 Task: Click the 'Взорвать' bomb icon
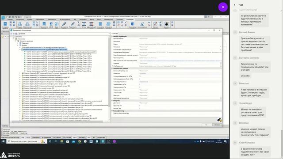point(166,24)
